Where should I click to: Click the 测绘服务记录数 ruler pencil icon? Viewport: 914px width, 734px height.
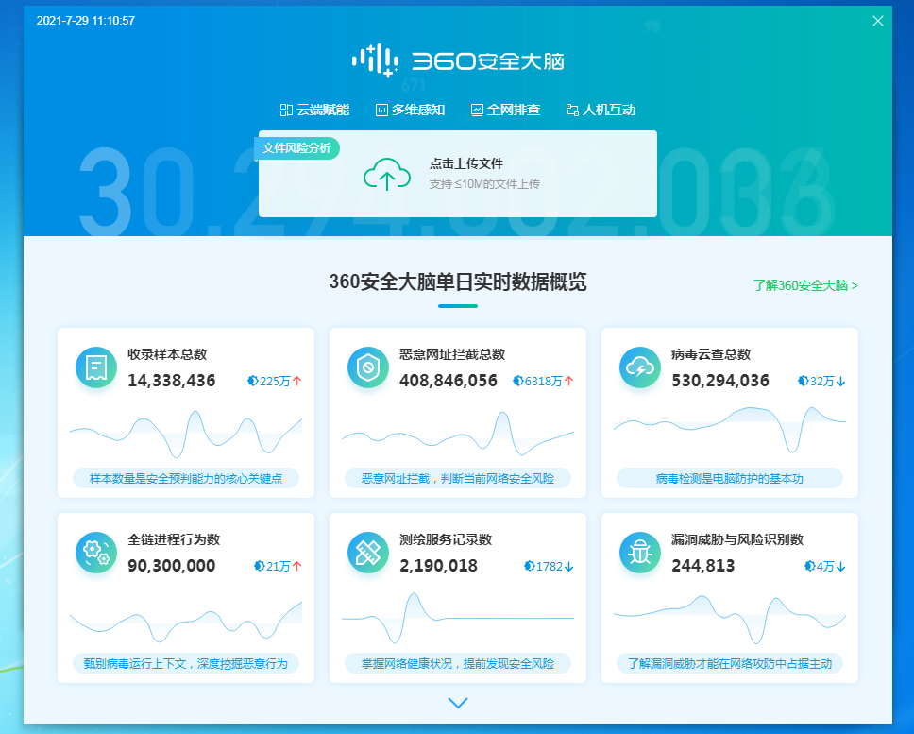[x=368, y=553]
